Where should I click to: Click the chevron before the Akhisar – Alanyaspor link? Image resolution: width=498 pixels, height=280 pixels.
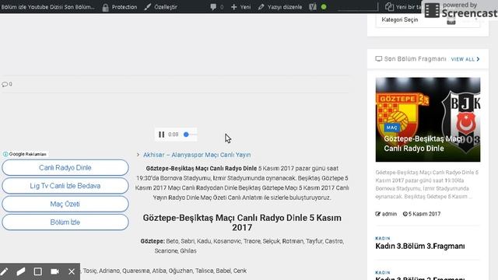[138, 155]
